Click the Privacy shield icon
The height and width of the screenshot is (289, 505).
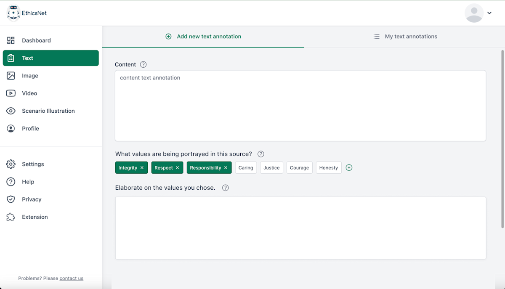coord(11,199)
